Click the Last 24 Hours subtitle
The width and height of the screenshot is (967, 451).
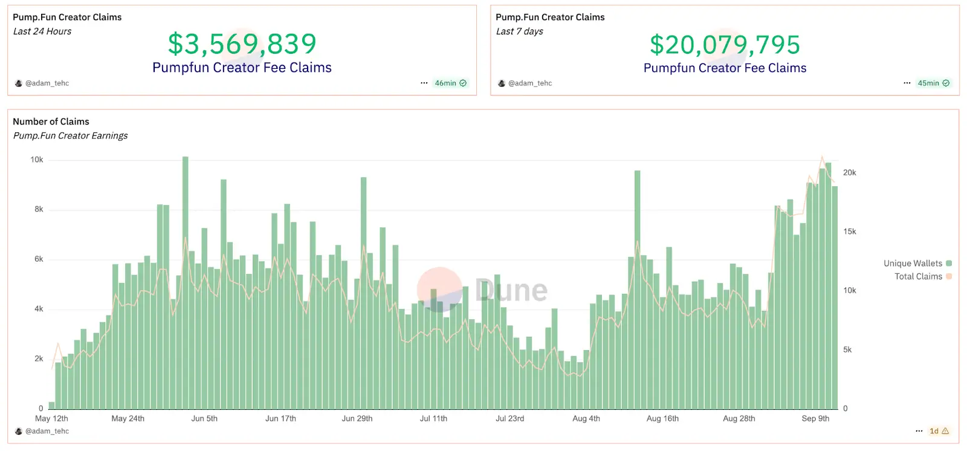click(x=42, y=31)
